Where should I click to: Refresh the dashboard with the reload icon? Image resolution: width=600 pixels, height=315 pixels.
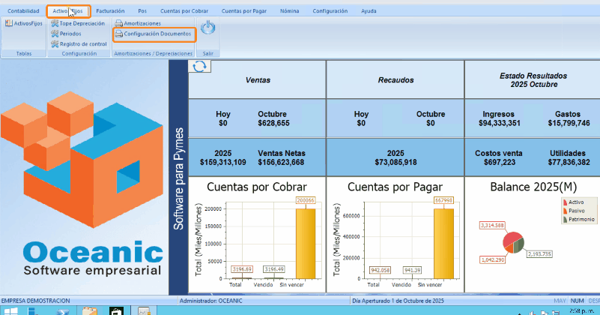pyautogui.click(x=200, y=67)
